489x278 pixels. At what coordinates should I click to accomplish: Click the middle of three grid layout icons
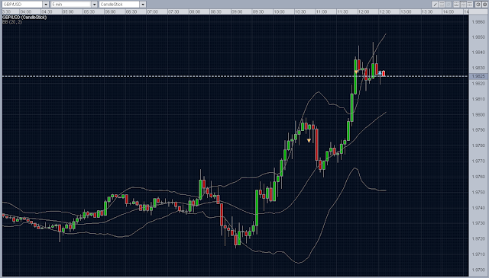(x=464, y=5)
